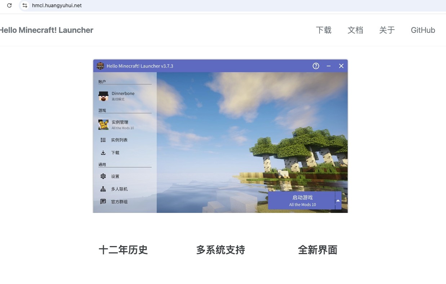
Task: Open the 文档 documentation menu item
Action: [355, 30]
